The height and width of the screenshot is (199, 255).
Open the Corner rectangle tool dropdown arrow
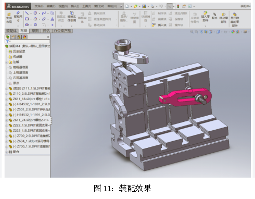31,19
